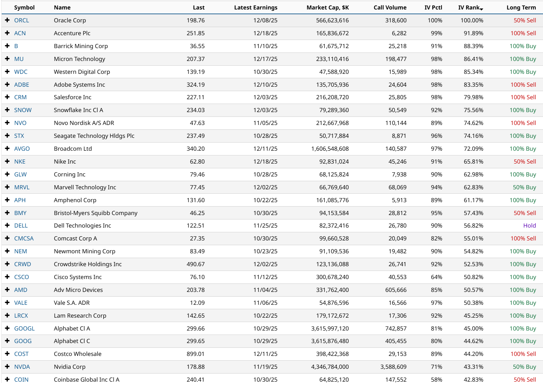Click the Hold rating in the DELL row
This screenshot has width=543, height=383.
(x=529, y=226)
